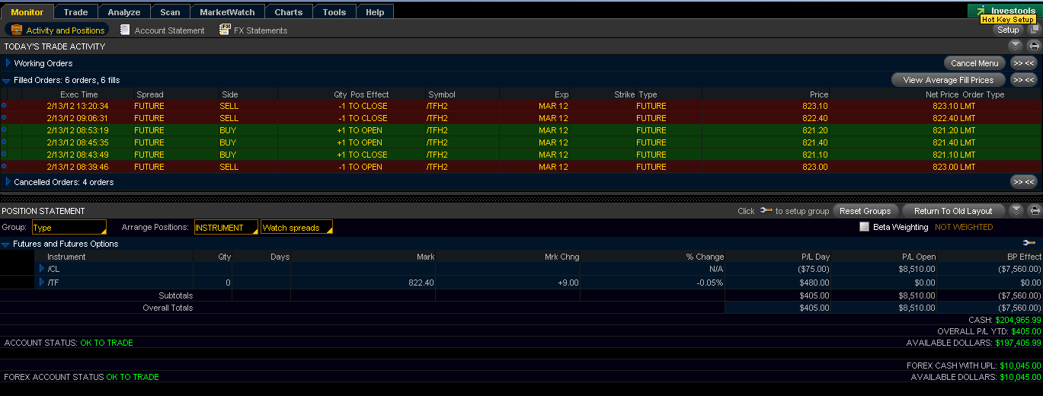
Task: Open the Activity and Positions sub-tab
Action: coord(57,30)
